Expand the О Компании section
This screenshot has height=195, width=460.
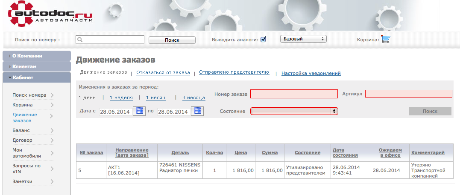click(36, 56)
